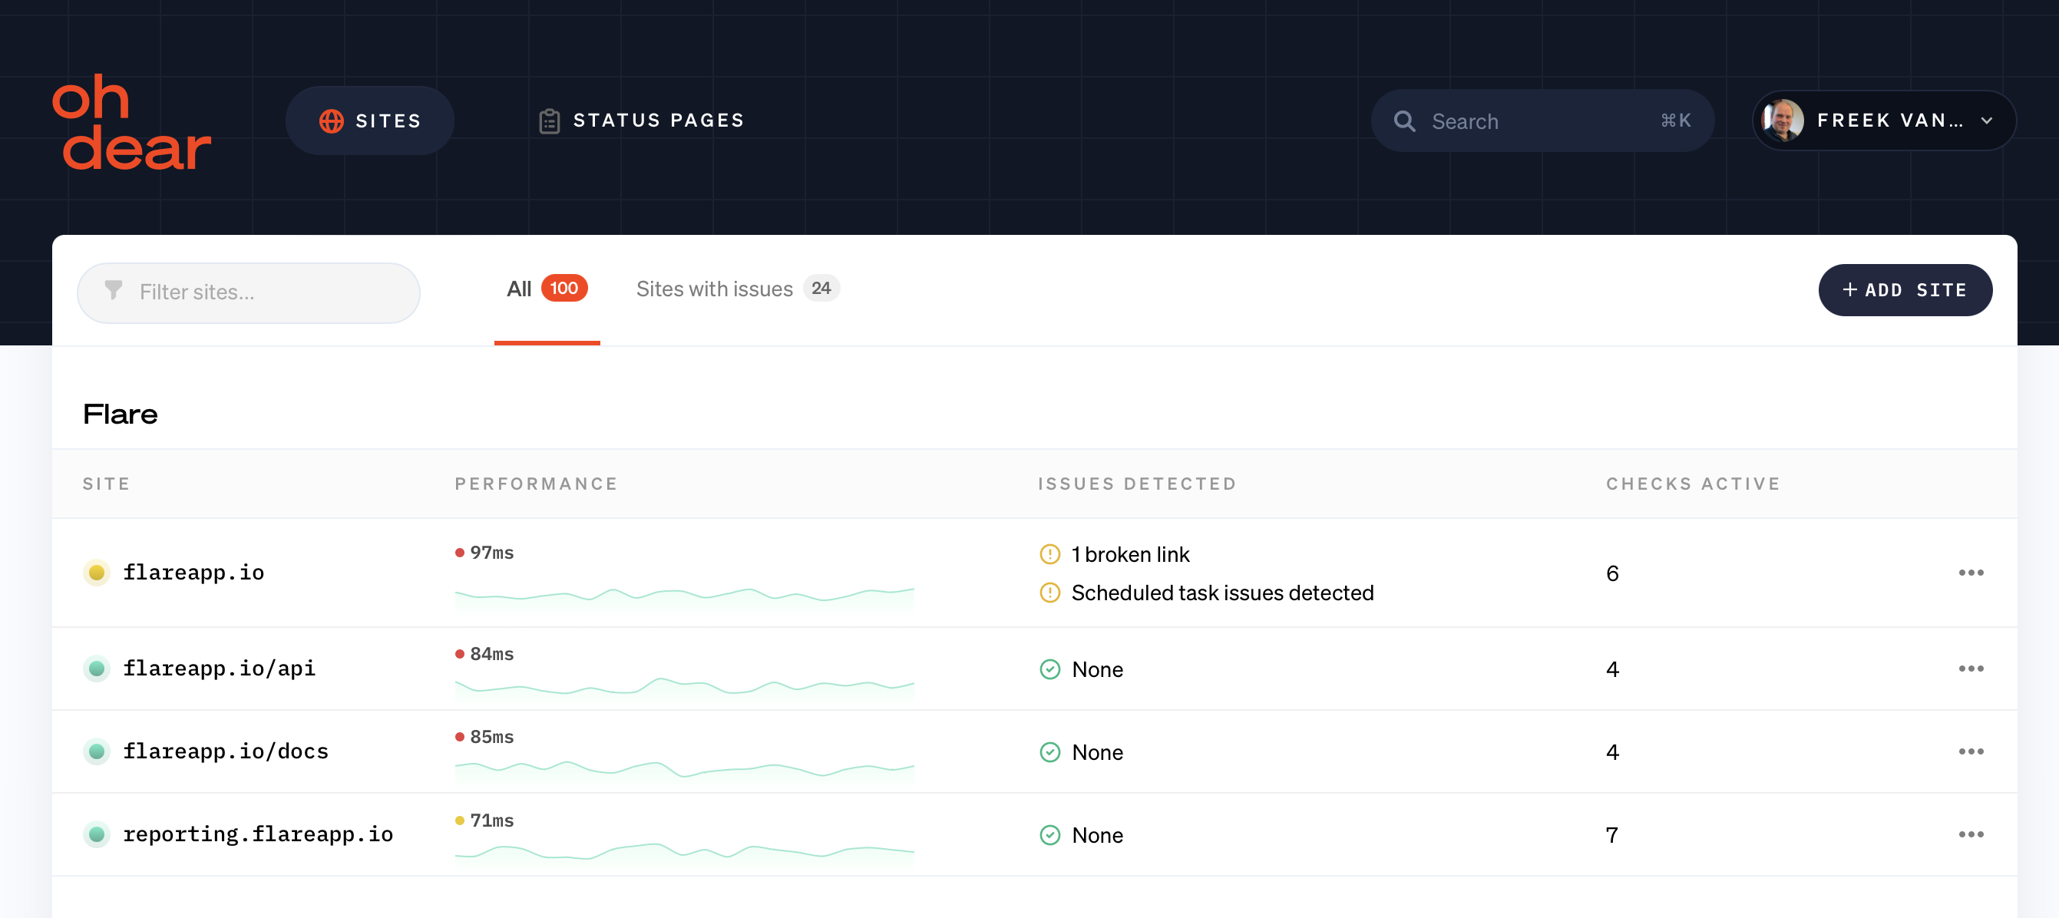Click the green status dot for flareapp.io/docs

point(97,751)
